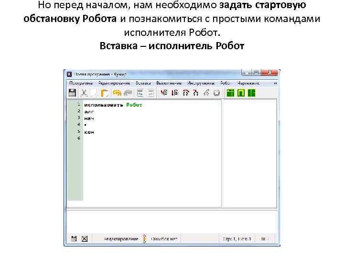Click the status bar save output icon

click(74, 239)
